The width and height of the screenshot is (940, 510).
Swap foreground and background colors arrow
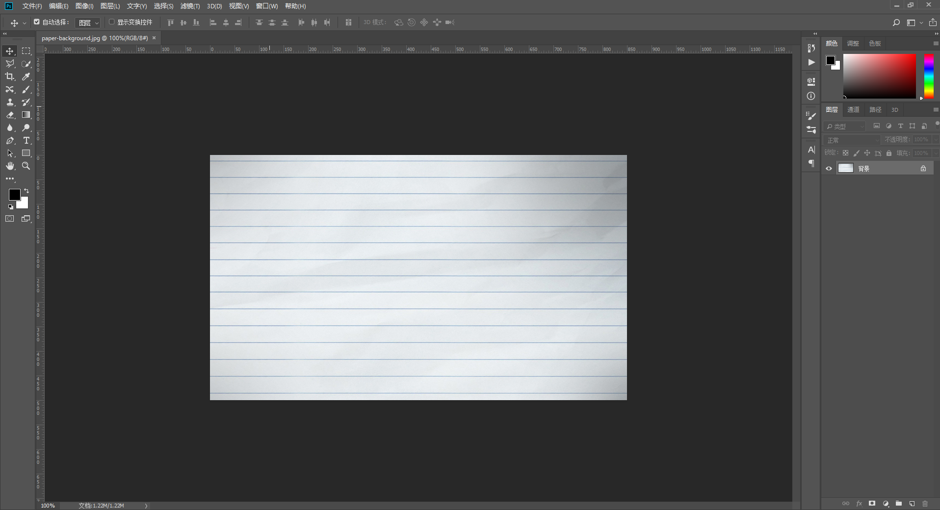pos(26,191)
